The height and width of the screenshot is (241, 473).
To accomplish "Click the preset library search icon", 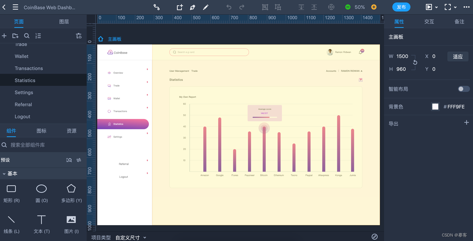I will tap(69, 160).
